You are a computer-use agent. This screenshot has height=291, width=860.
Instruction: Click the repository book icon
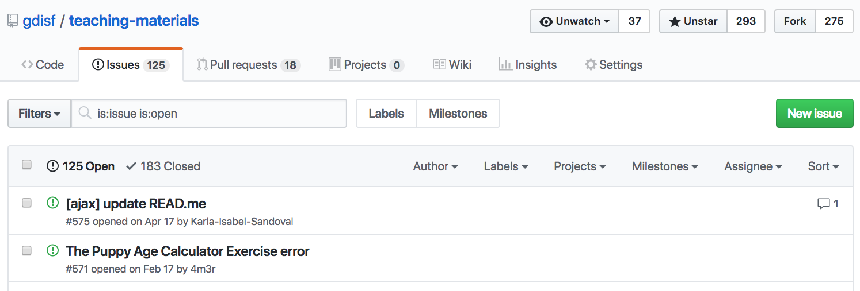[13, 21]
